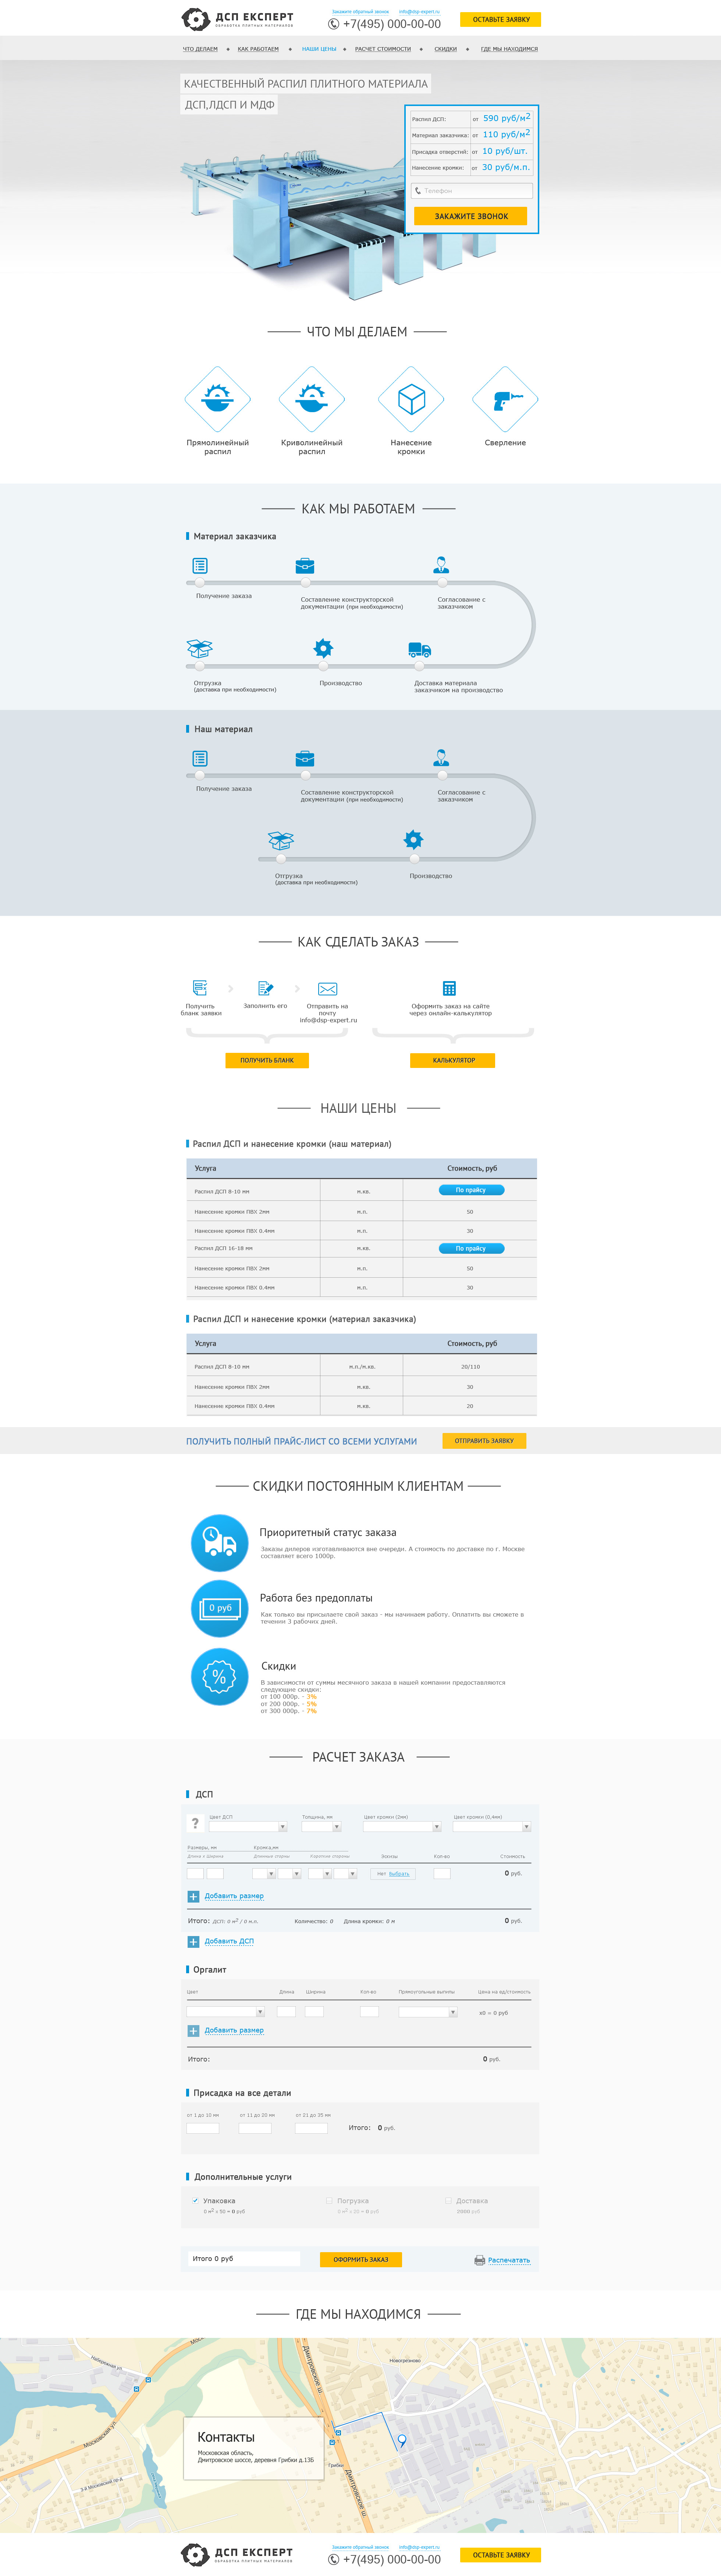
Task: Select the Прямолинейный распил saw icon
Action: tap(217, 399)
